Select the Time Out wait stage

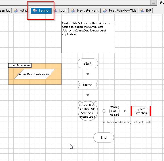114,111
